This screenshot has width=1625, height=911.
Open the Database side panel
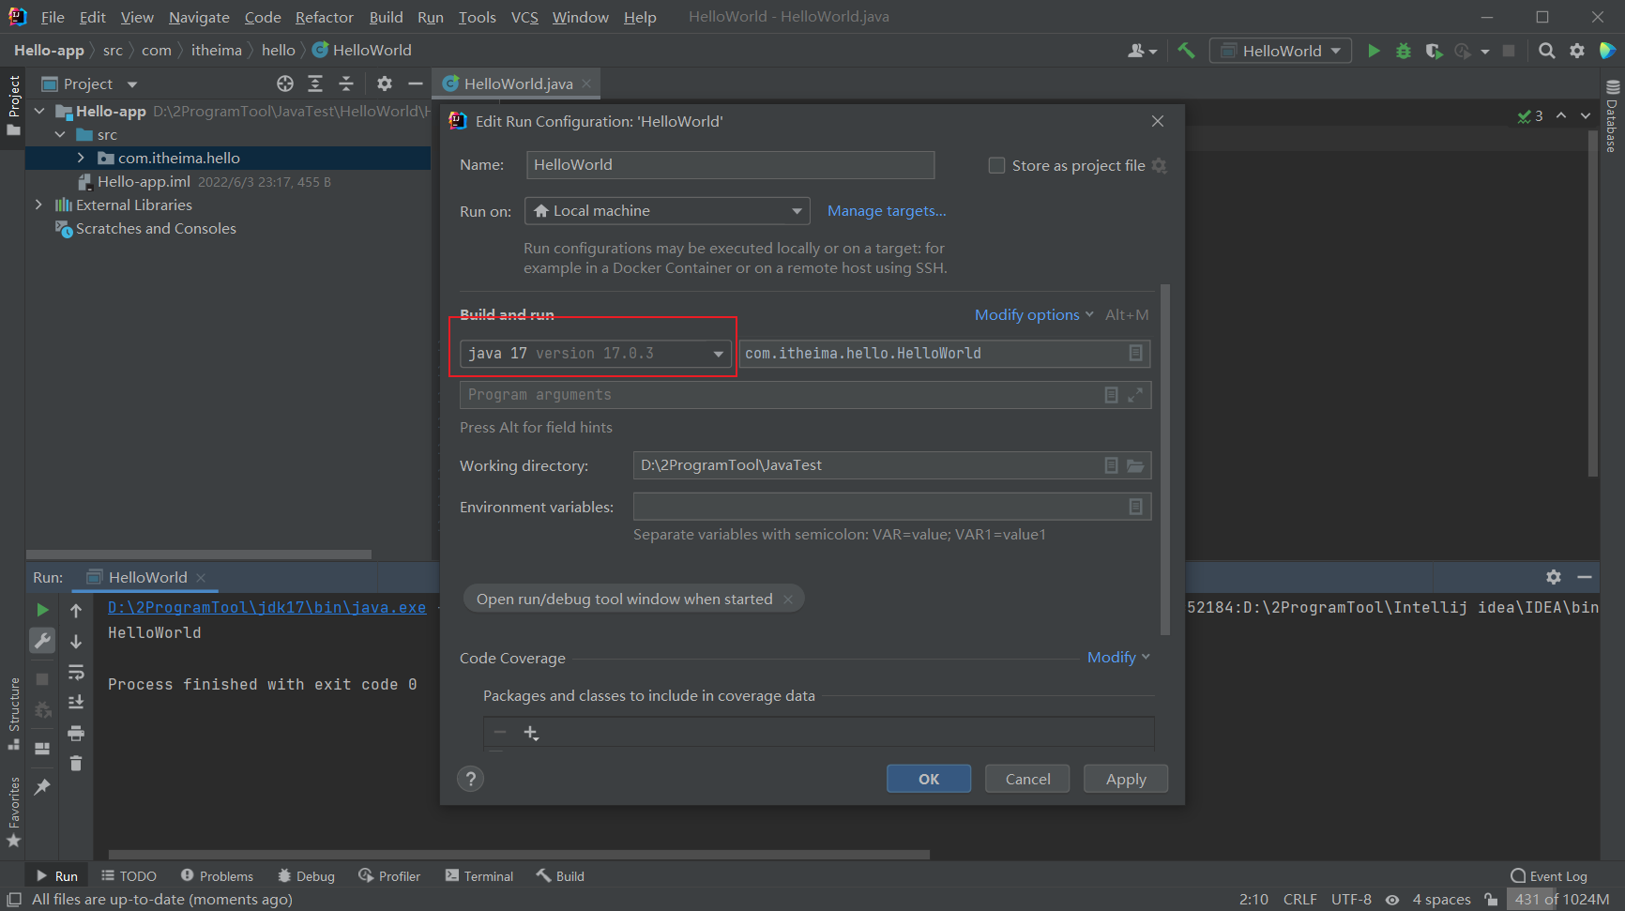click(1612, 116)
